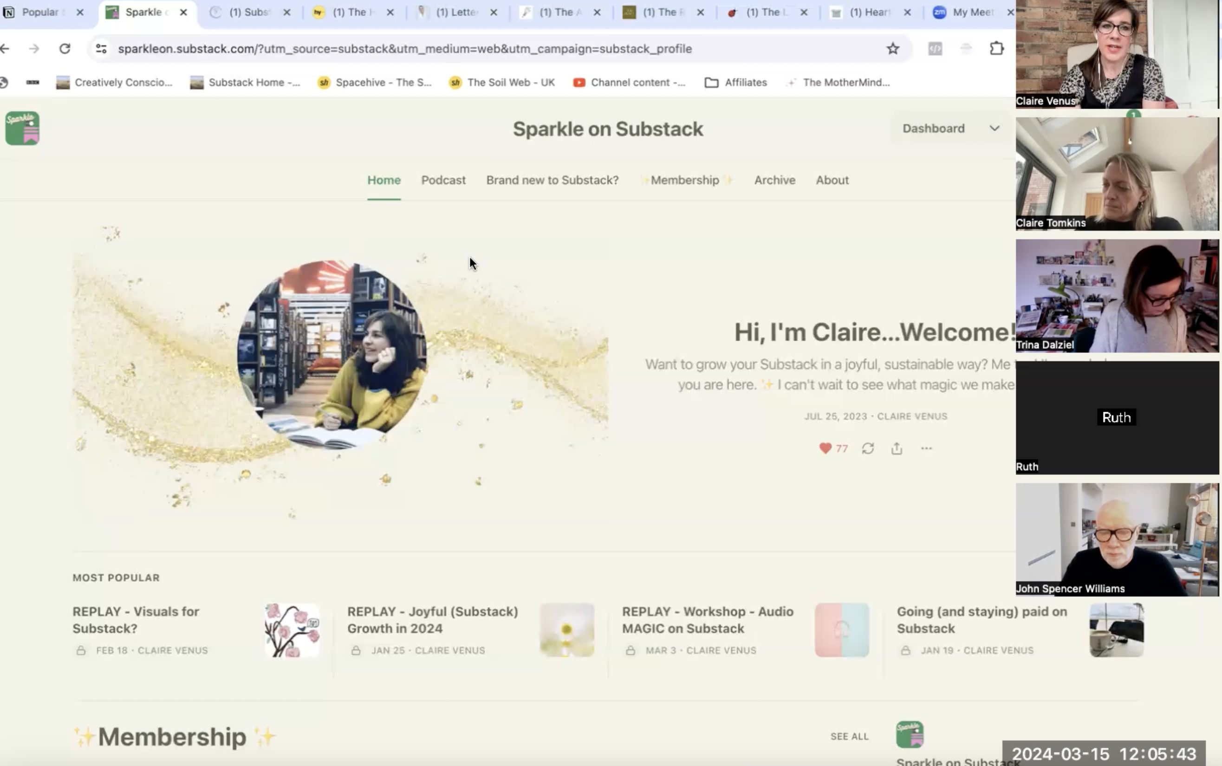This screenshot has height=766, width=1222.
Task: Open the three-dot more options menu
Action: [x=926, y=448]
